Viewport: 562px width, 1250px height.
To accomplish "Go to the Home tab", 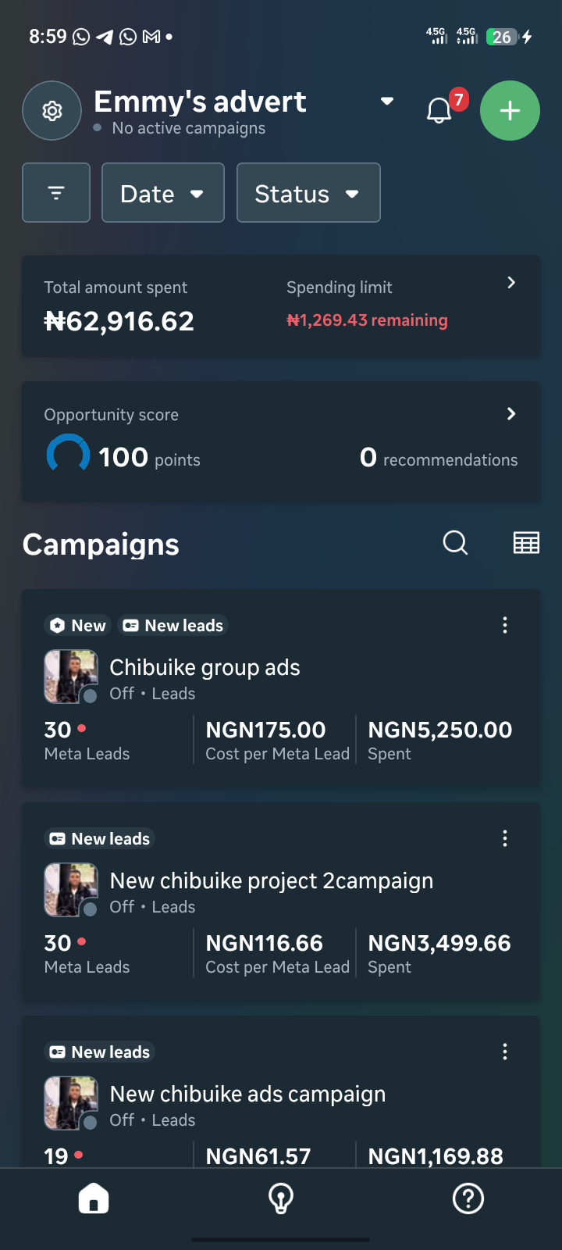I will [94, 1198].
